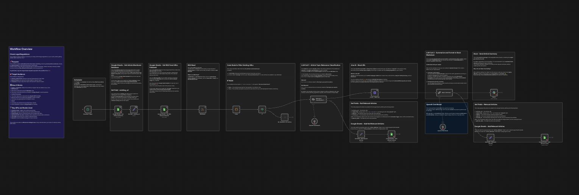Select the If node on canvas
This screenshot has width=579, height=195.
click(262, 110)
